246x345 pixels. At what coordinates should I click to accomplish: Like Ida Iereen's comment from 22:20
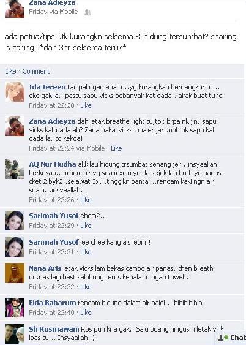[86, 105]
